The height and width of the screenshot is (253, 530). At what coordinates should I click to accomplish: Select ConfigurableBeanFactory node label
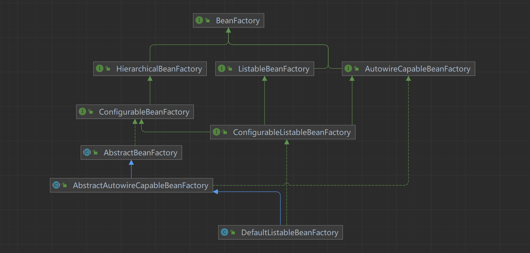click(x=144, y=112)
